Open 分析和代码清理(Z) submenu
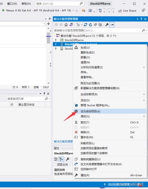 [110, 67]
